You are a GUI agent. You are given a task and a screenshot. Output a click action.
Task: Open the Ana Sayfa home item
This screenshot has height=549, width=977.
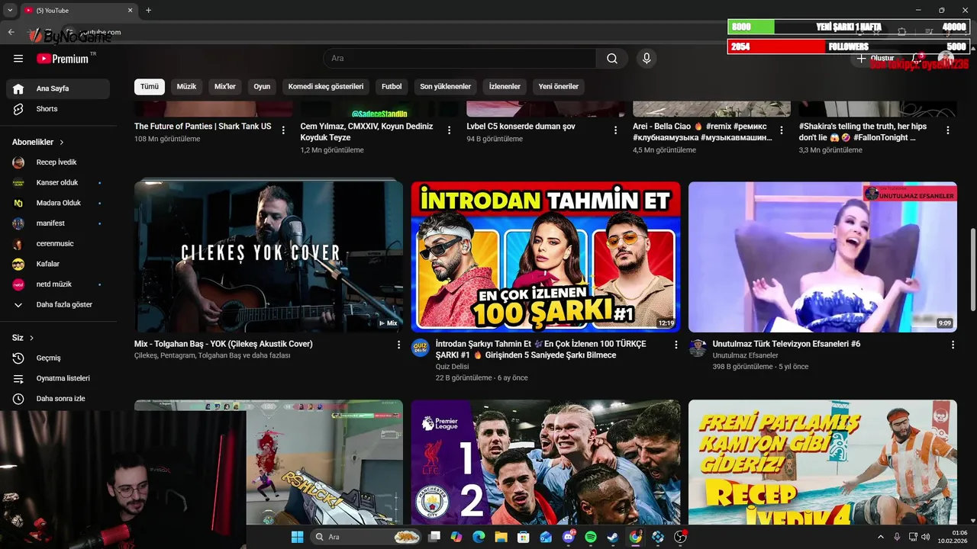click(58, 88)
